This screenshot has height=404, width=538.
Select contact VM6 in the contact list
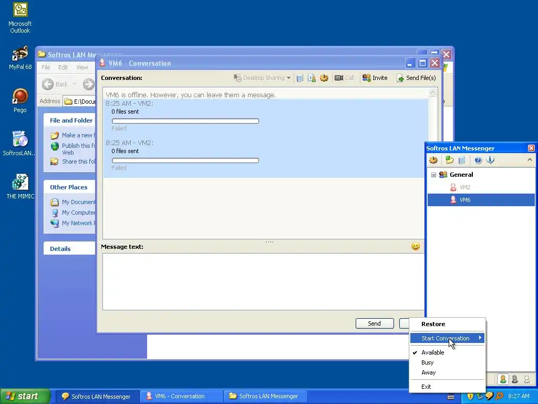tap(481, 200)
